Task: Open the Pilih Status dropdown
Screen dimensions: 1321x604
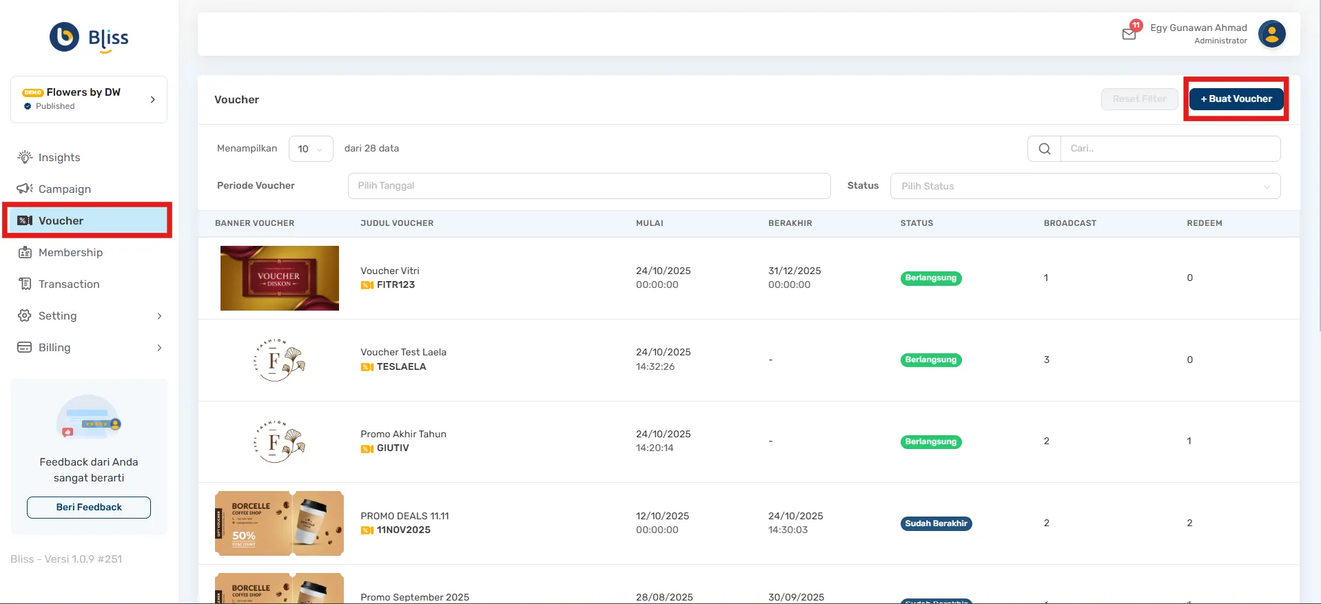Action: click(1085, 186)
